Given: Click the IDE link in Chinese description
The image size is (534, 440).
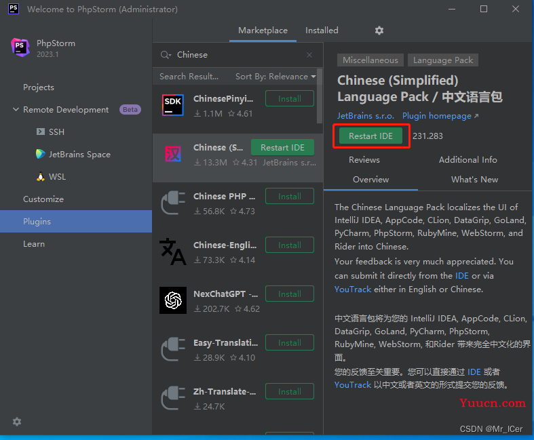Looking at the screenshot, I should click(x=474, y=372).
